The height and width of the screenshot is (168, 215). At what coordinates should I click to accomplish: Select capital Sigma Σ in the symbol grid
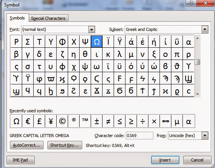click(x=28, y=42)
